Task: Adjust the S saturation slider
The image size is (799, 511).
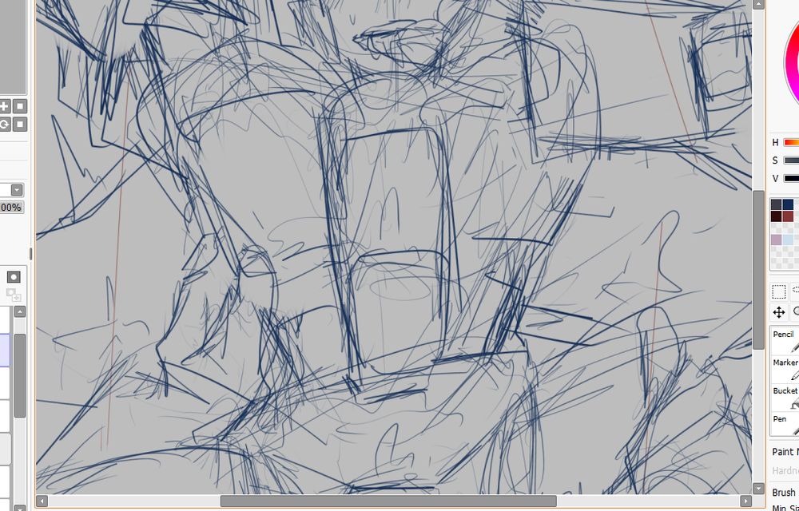Action: 791,160
